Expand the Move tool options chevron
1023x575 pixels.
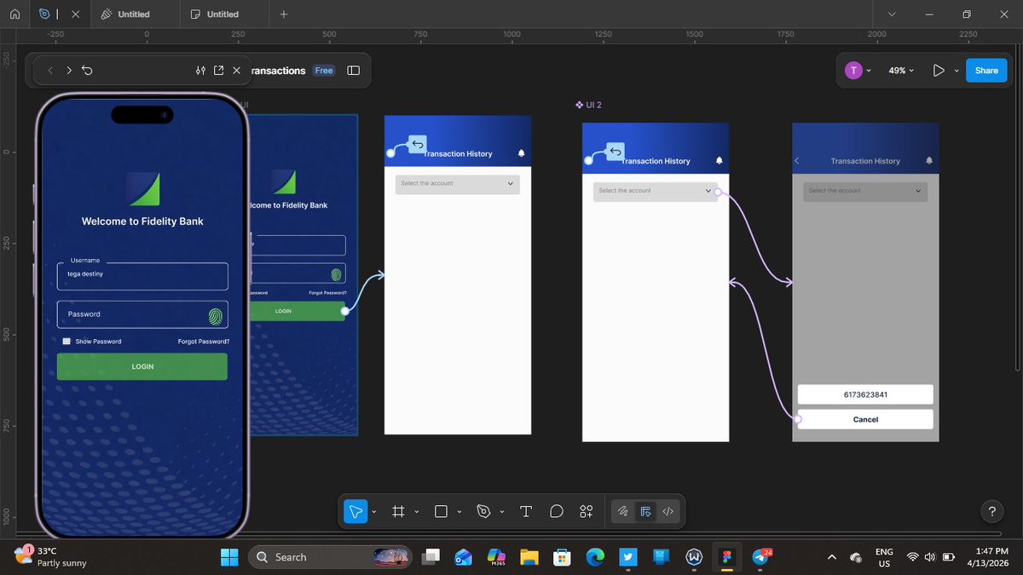click(373, 512)
